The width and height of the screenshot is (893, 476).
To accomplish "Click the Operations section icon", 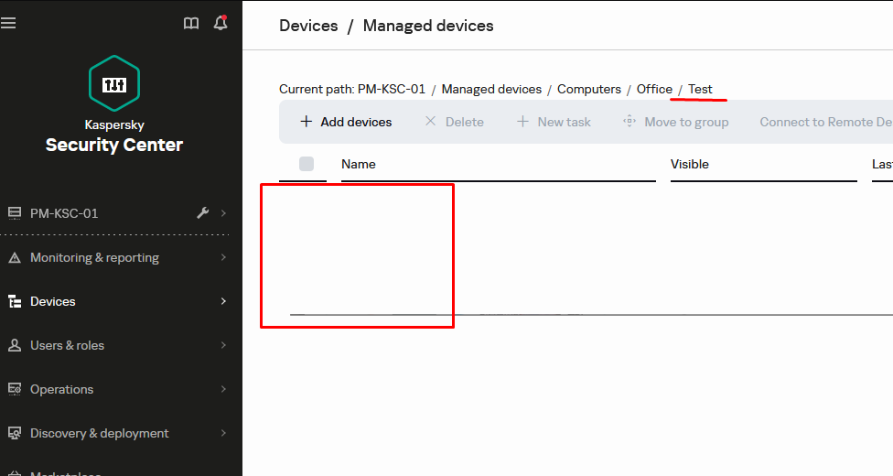I will coord(14,390).
